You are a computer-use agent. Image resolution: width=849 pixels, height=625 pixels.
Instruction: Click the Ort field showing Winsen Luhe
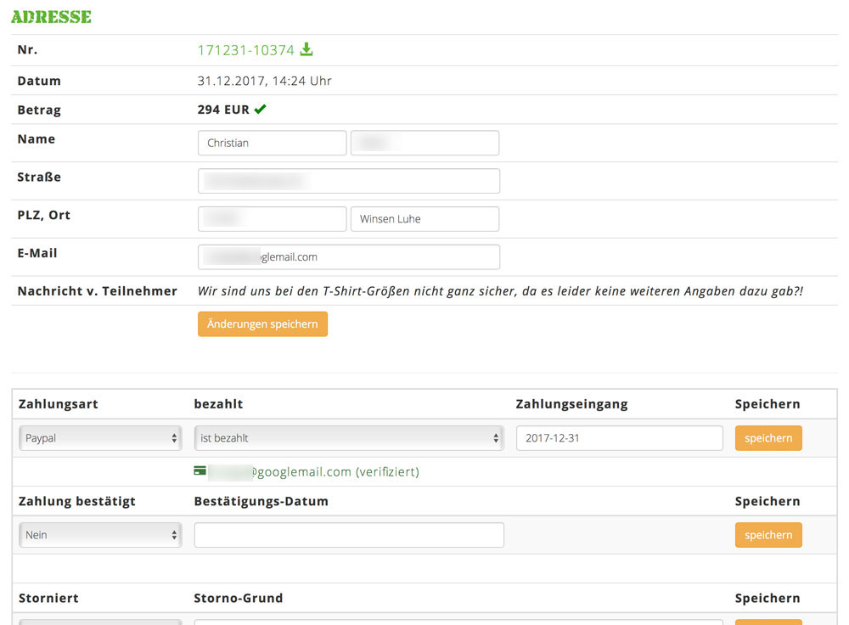coord(424,219)
